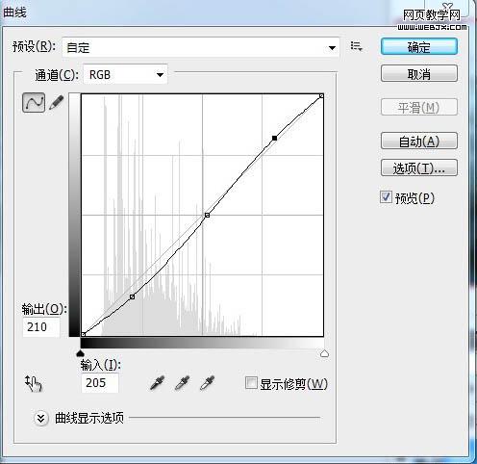Click the black point slider triangle

(80, 353)
